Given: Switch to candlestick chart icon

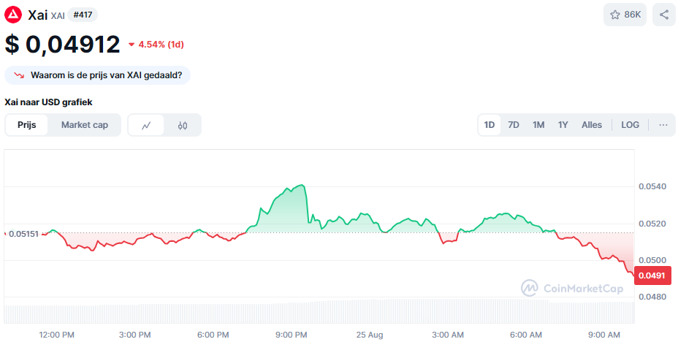Looking at the screenshot, I should pos(183,126).
